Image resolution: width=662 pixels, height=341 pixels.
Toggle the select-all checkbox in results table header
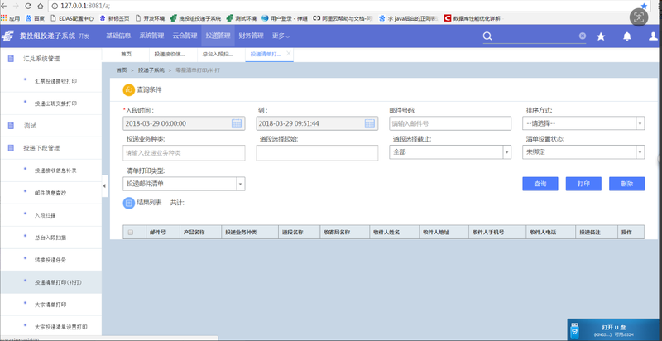click(131, 232)
